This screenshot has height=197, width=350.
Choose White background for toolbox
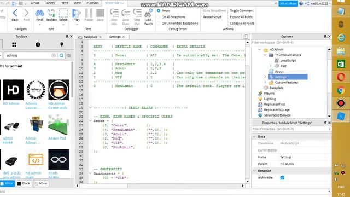tap(7, 183)
